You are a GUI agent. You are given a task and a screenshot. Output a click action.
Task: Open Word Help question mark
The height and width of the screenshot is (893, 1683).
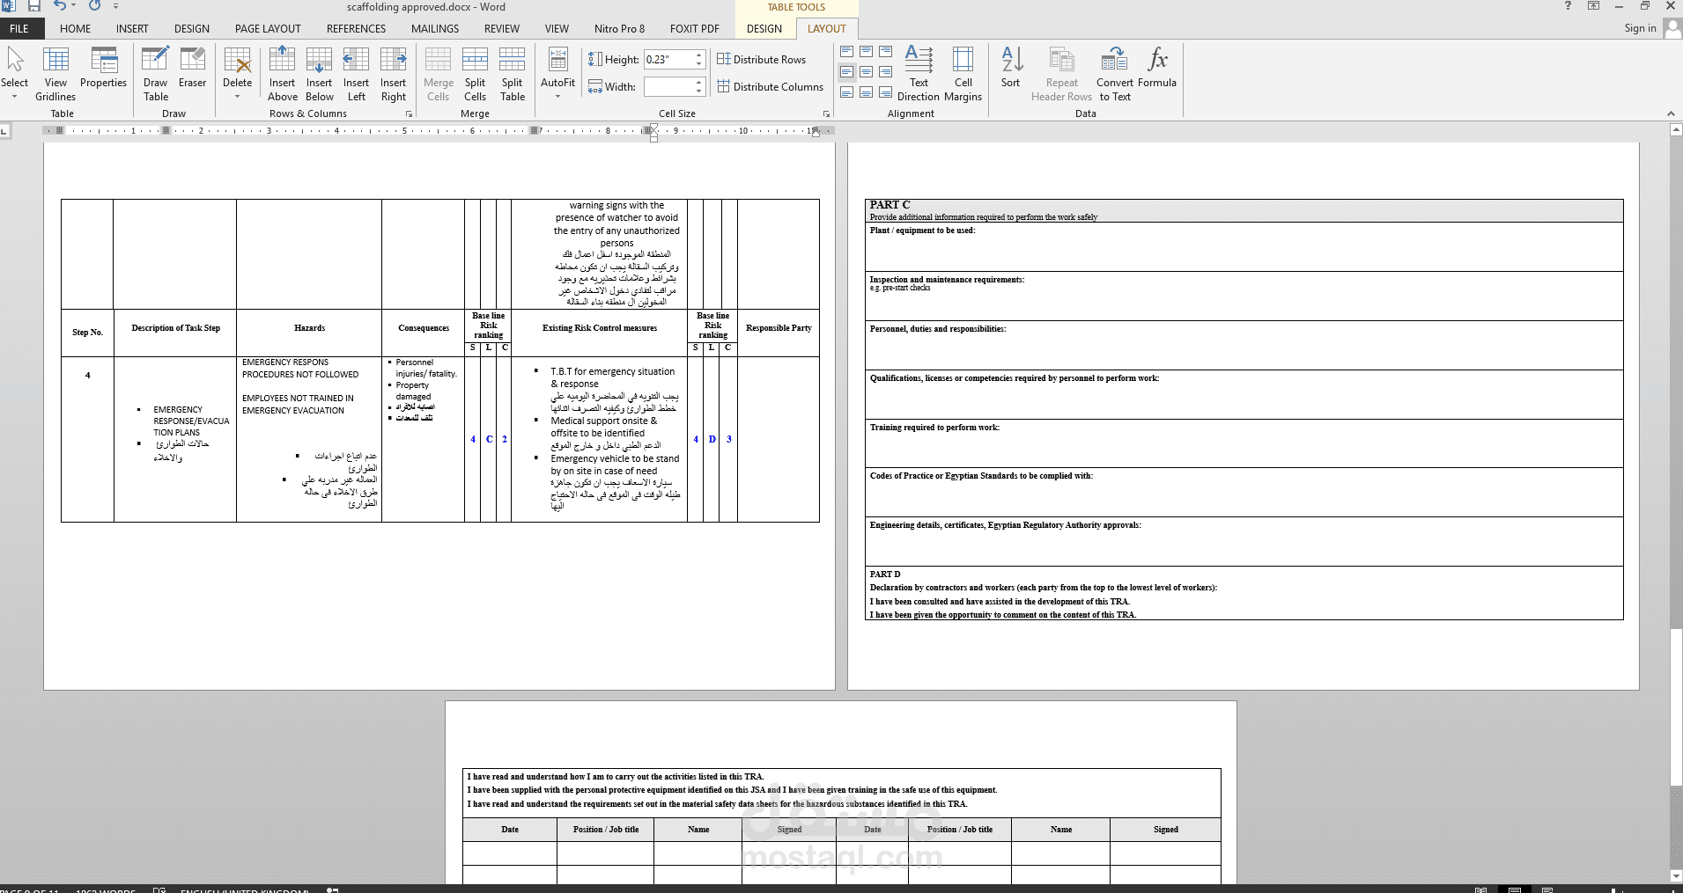coord(1568,6)
